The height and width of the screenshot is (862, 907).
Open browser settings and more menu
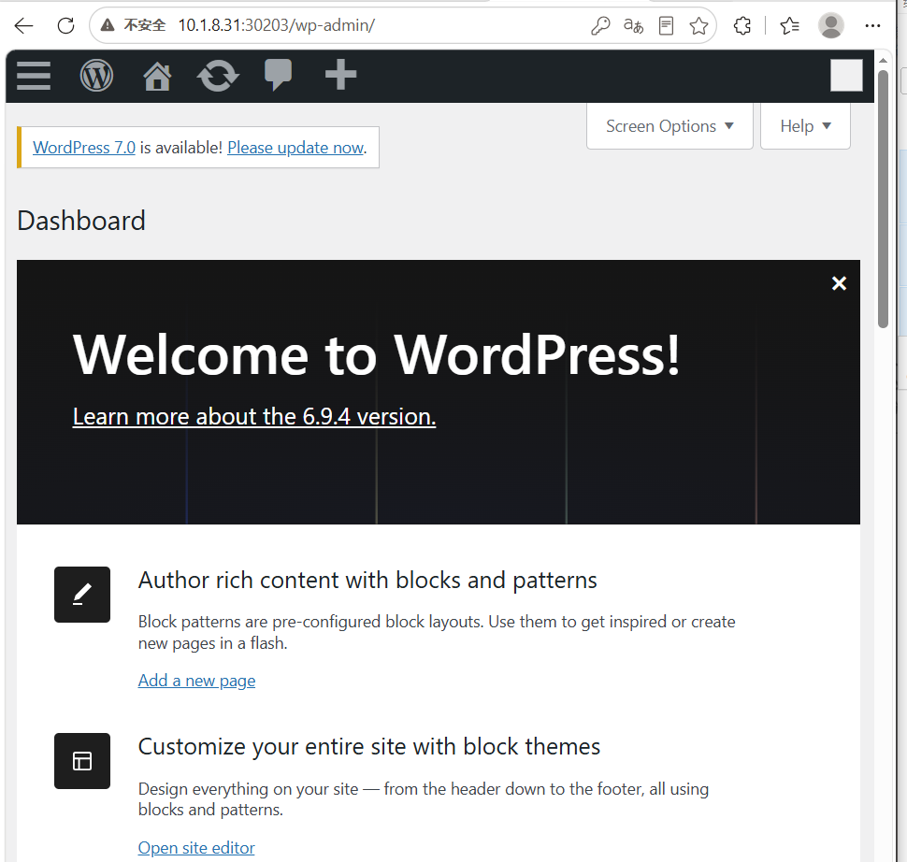[x=872, y=25]
